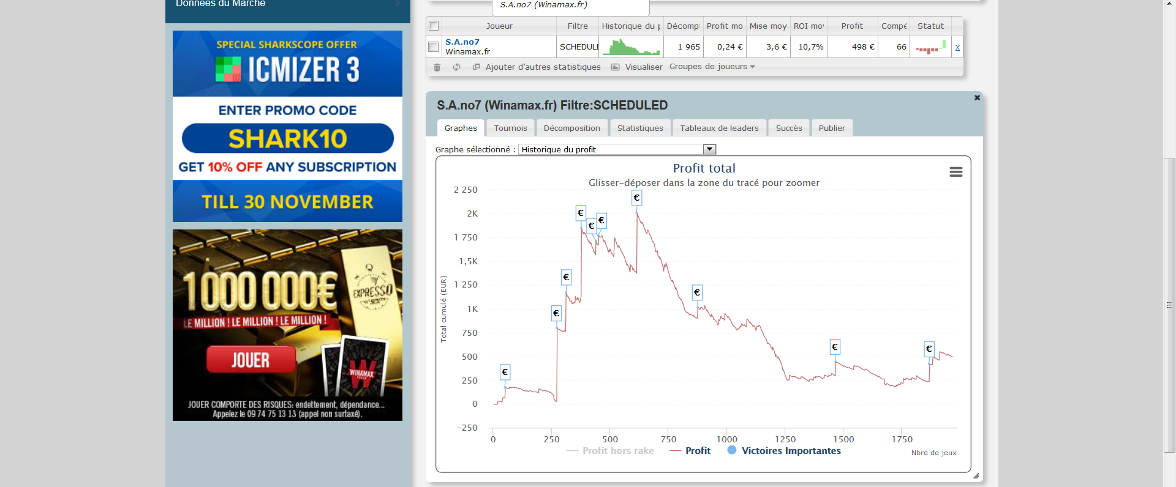Sort by the Joueur column header
This screenshot has height=487, width=1176.
(x=499, y=26)
